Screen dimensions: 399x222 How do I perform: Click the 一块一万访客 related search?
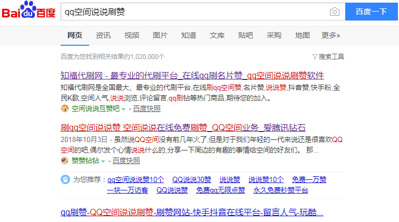pos(128,190)
